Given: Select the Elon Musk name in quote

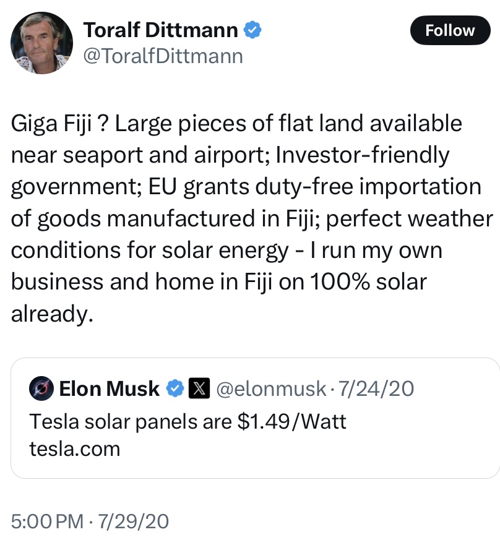Looking at the screenshot, I should click(110, 389).
